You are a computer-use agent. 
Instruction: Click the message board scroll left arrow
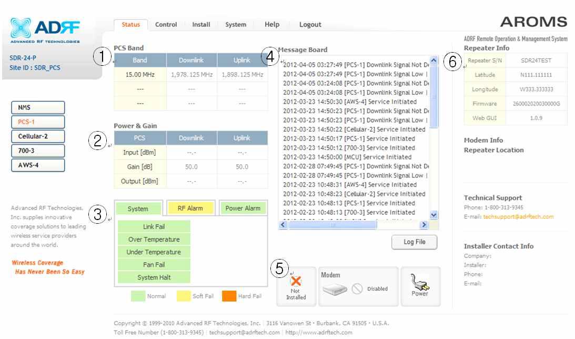click(283, 225)
